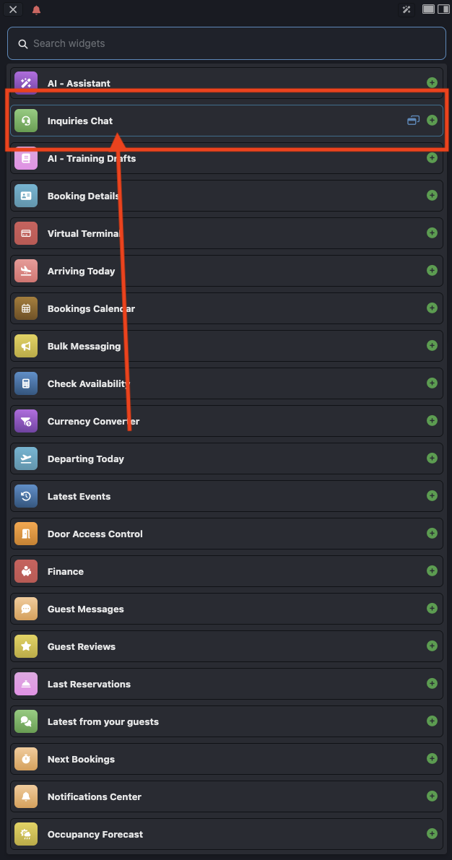This screenshot has width=452, height=860.
Task: Click the red notification bell icon
Action: tap(36, 10)
